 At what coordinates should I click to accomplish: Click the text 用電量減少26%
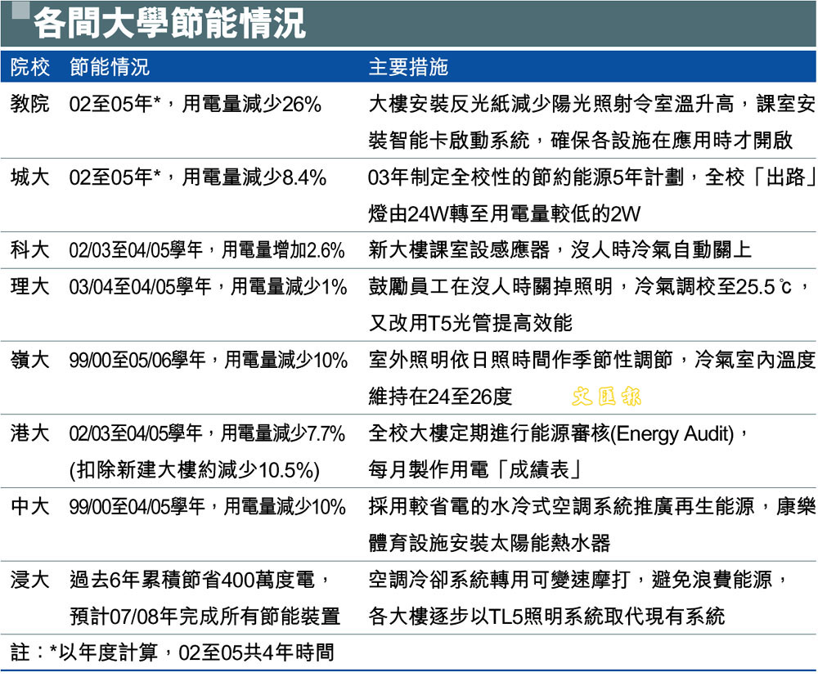pos(252,104)
